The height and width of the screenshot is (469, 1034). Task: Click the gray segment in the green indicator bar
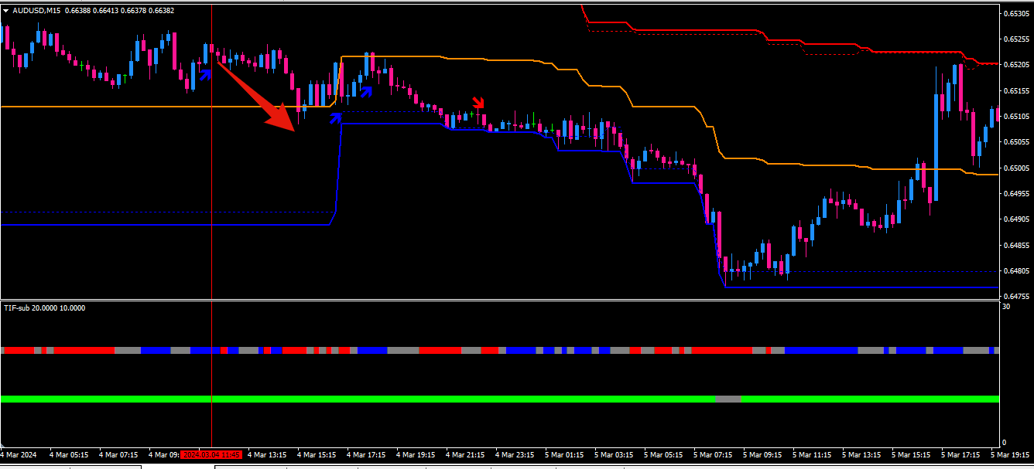tap(728, 399)
